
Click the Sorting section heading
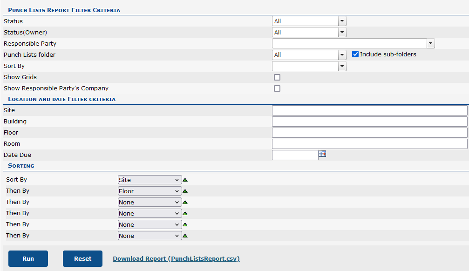(x=21, y=165)
